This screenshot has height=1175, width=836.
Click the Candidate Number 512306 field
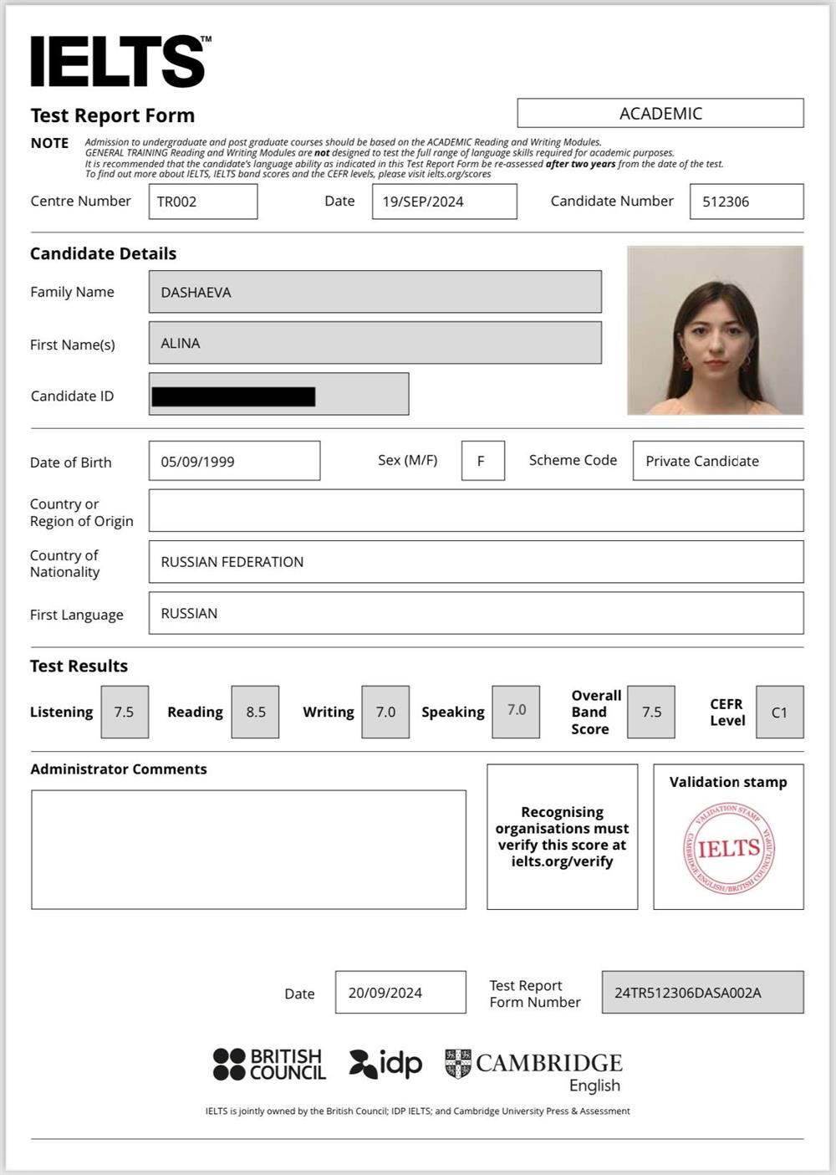click(747, 202)
